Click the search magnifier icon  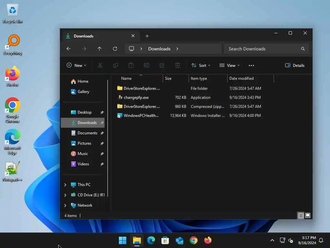click(303, 49)
